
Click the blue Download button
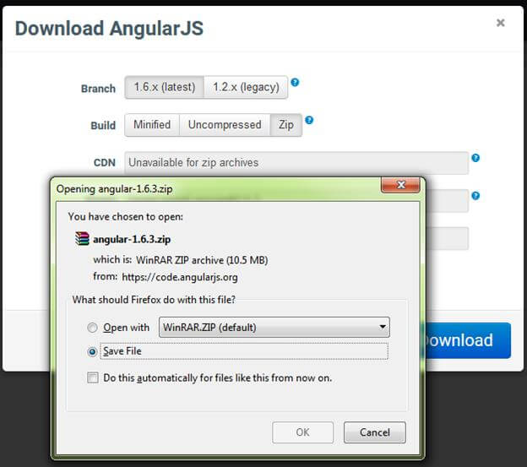coord(468,340)
